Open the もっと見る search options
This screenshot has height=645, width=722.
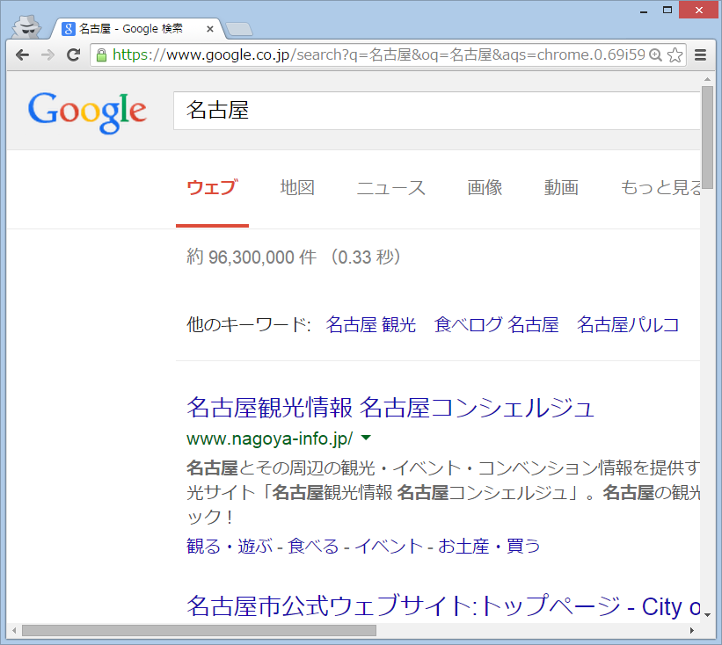(x=660, y=187)
